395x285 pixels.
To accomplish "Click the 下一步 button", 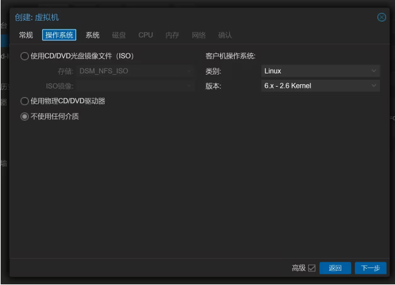I will click(x=371, y=268).
